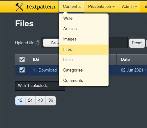147x128 pixels.
Task: Choose Articles in the Content menu
Action: pos(84,29)
